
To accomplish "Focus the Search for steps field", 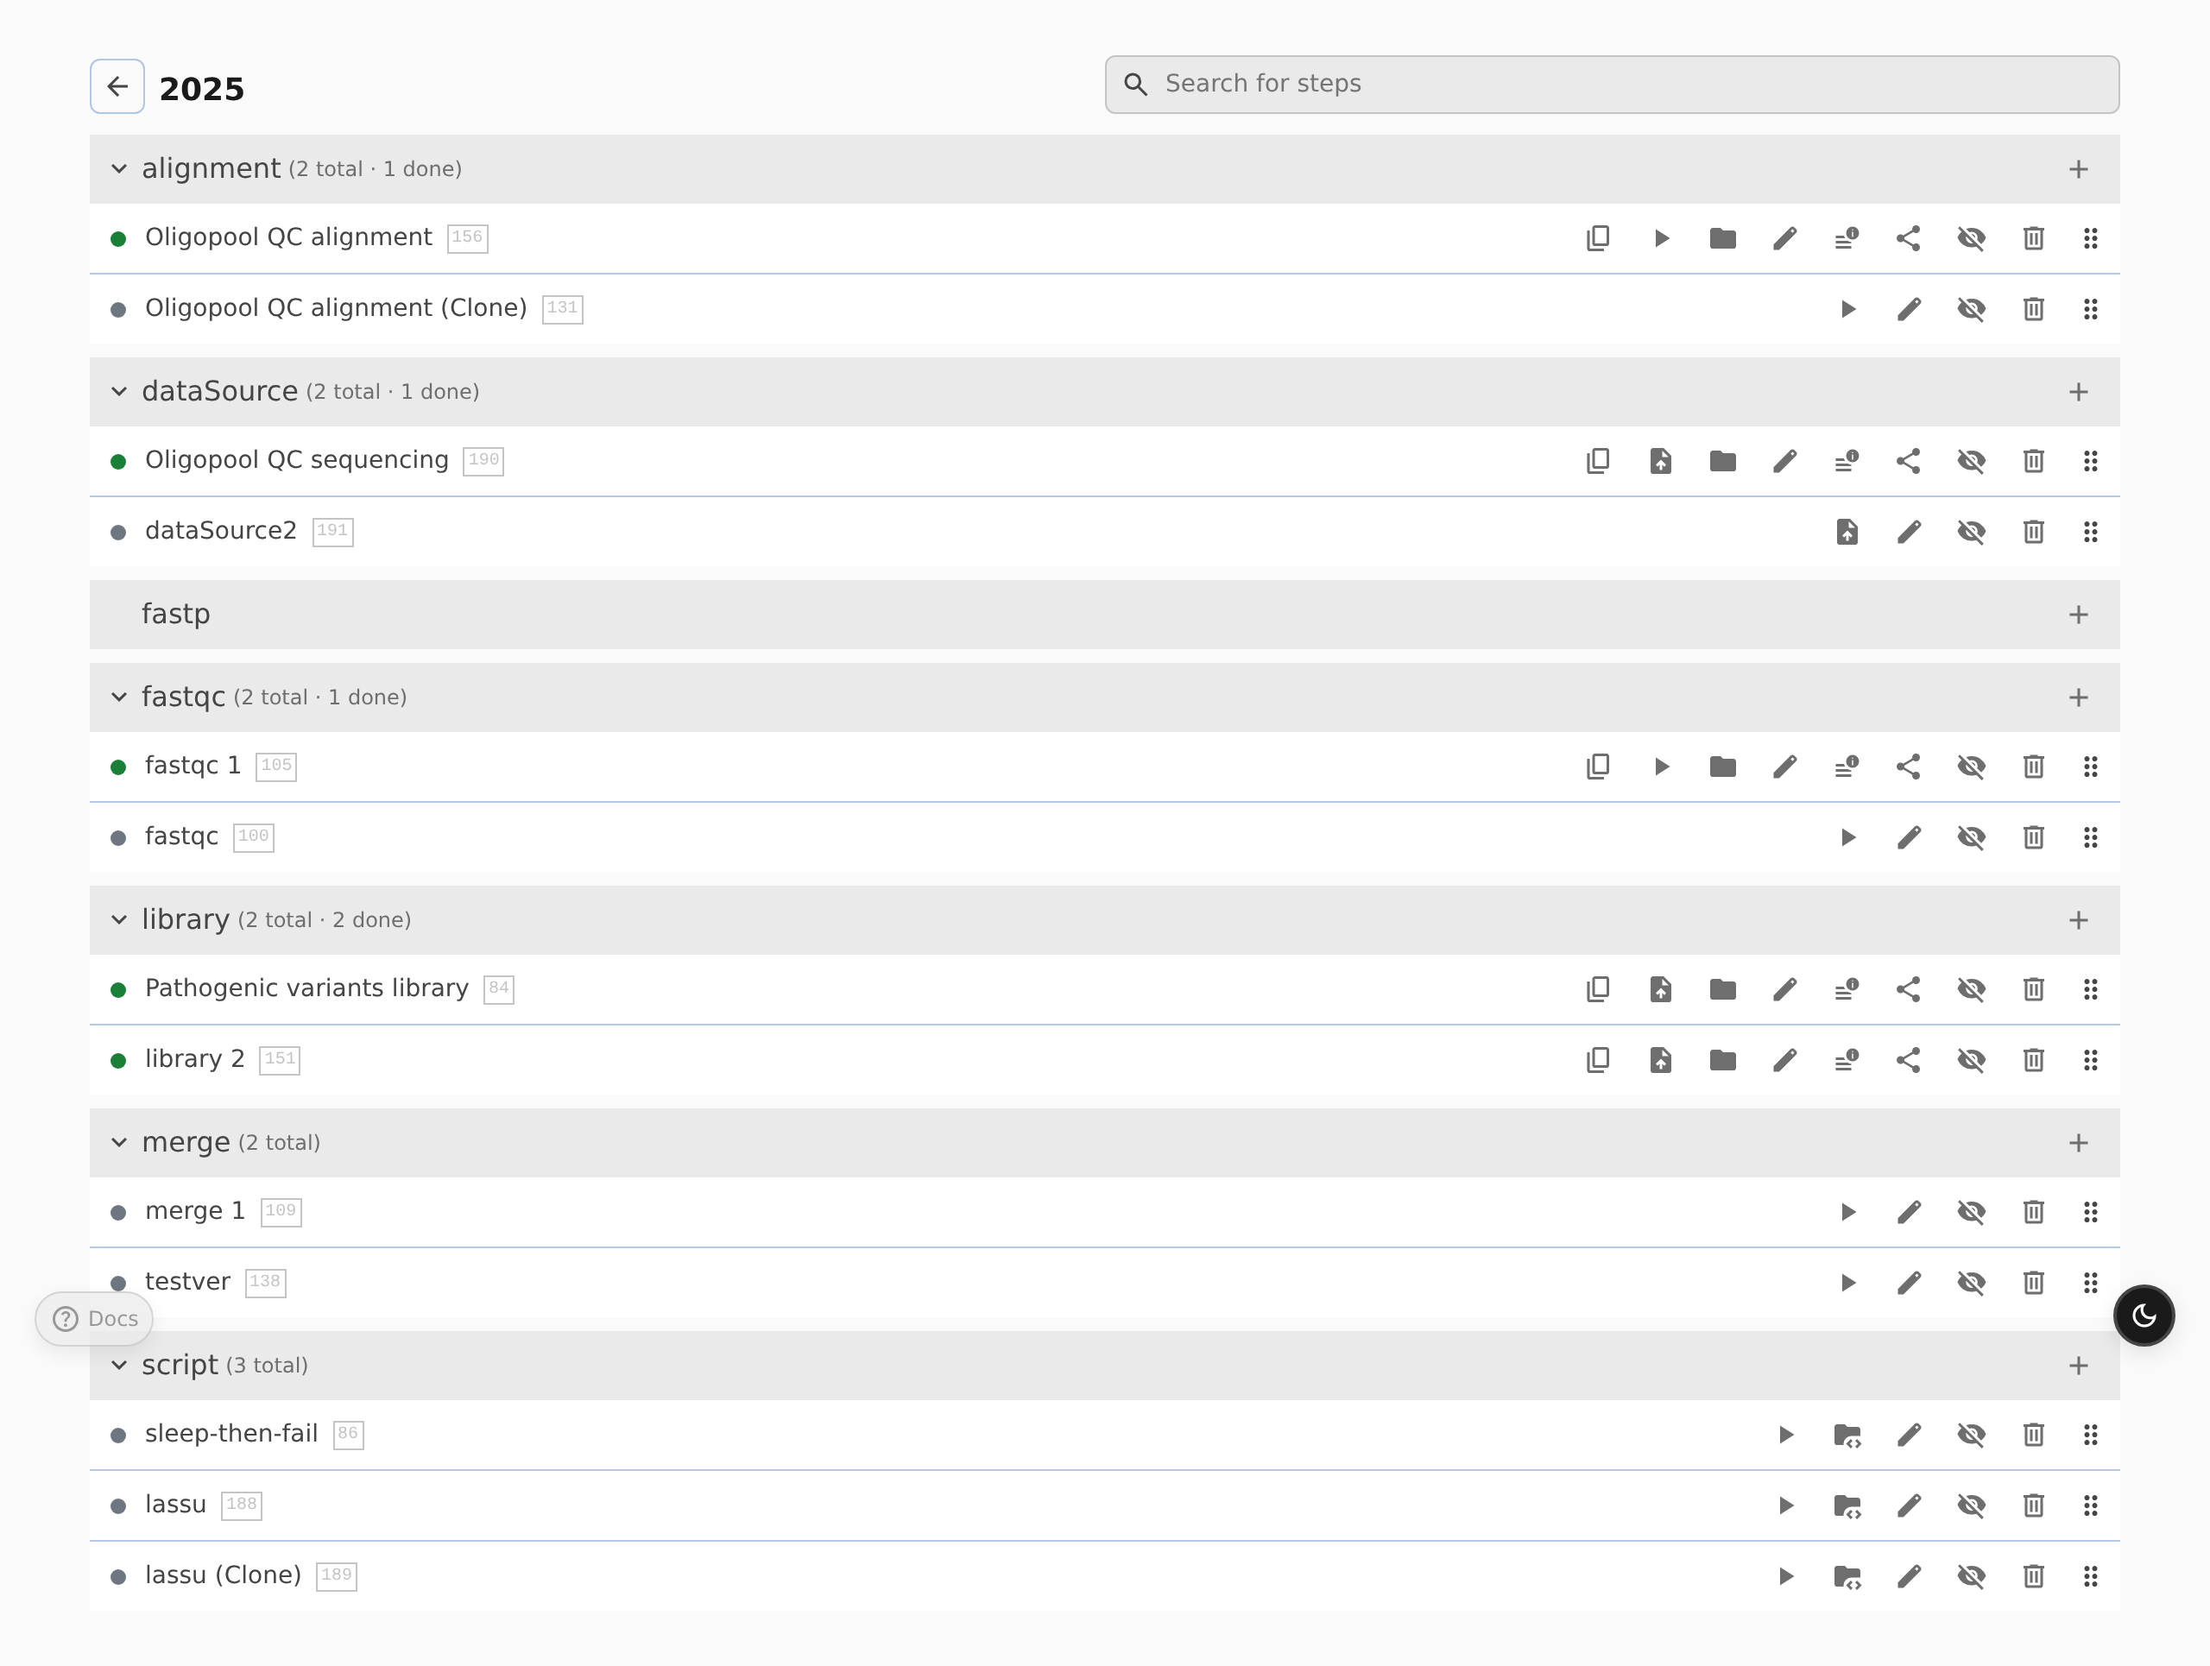I will coord(1612,84).
